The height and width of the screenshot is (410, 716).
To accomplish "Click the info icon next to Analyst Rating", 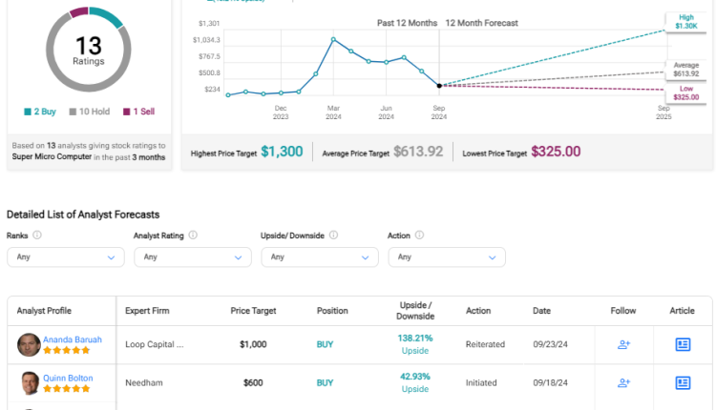I will point(193,235).
